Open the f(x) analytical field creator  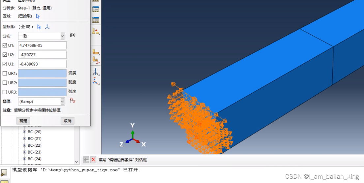(73, 35)
